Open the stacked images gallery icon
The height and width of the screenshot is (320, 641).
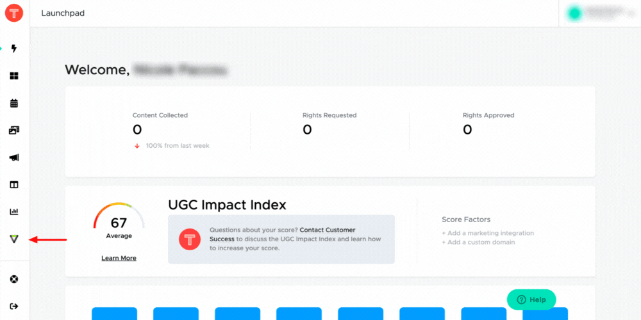click(14, 130)
